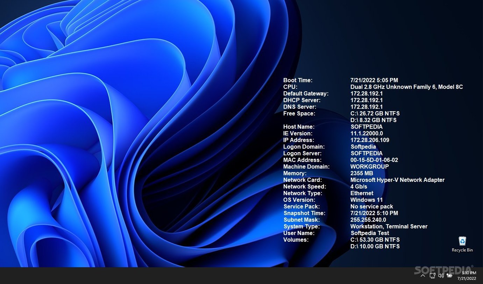Click Free Space value C:\ 26.72 GB NTFS
The image size is (483, 284).
pyautogui.click(x=375, y=113)
